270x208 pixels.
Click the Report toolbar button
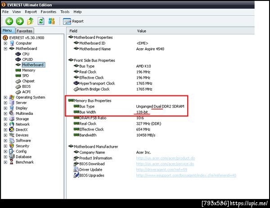coord(73,21)
